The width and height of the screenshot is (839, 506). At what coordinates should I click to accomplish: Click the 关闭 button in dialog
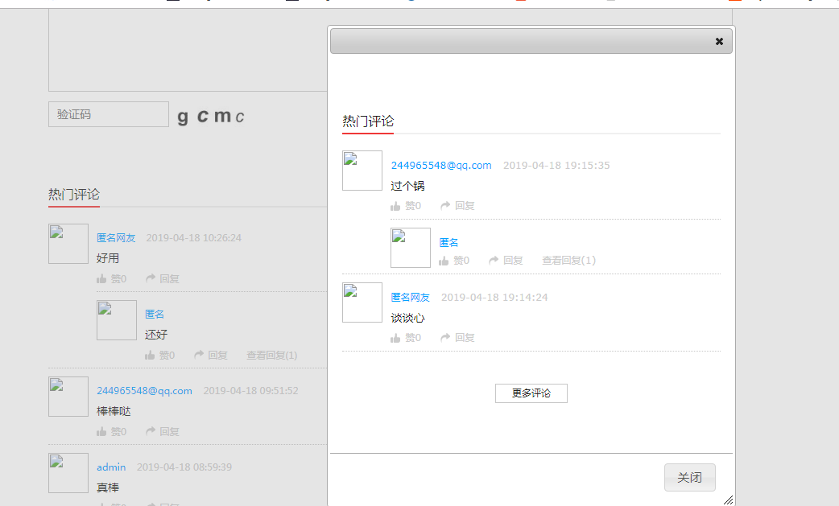[x=690, y=477]
